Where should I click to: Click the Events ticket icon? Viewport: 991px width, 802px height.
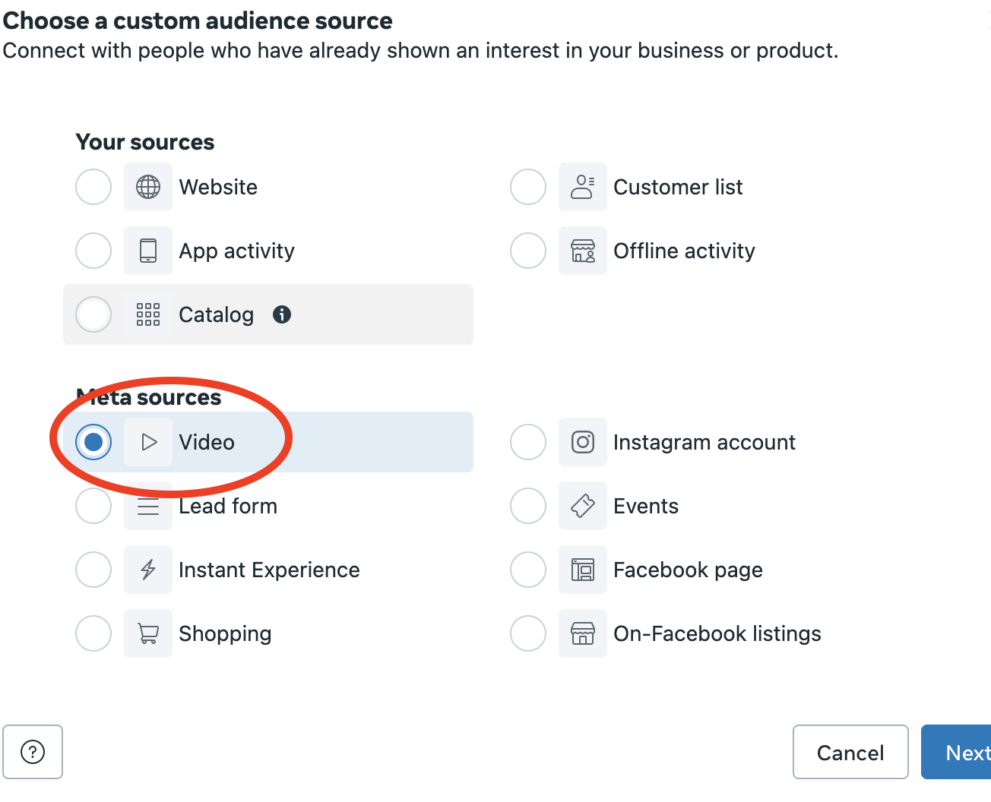[582, 506]
